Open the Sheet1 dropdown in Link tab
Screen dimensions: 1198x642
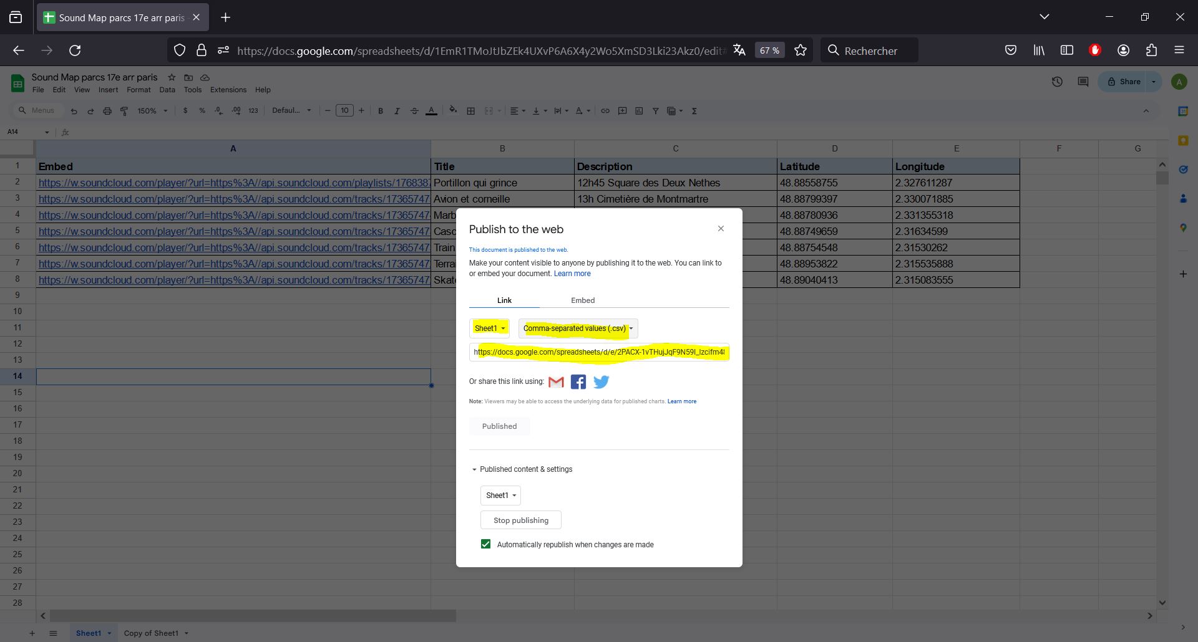490,328
